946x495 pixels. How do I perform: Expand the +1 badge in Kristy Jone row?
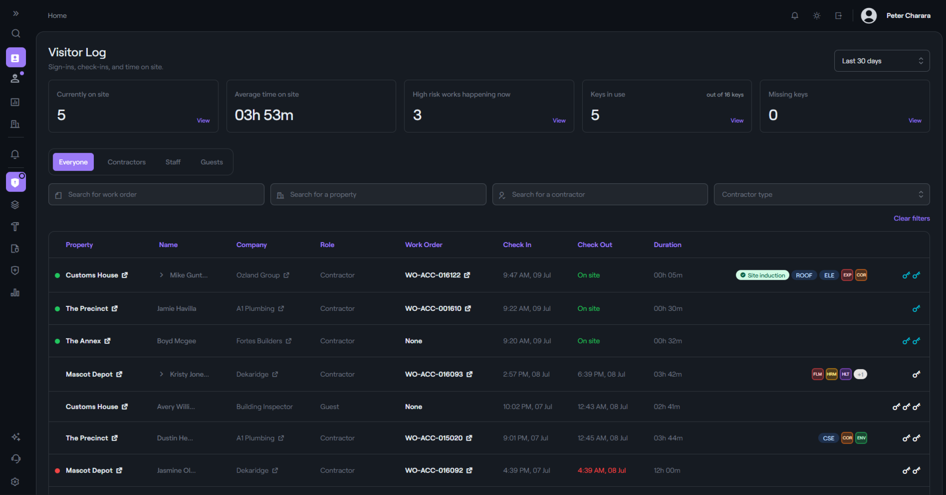pos(860,374)
